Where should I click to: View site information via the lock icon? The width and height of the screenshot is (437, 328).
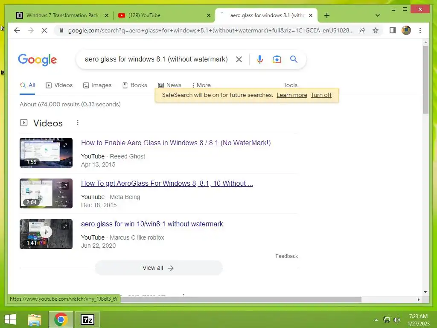(x=61, y=30)
